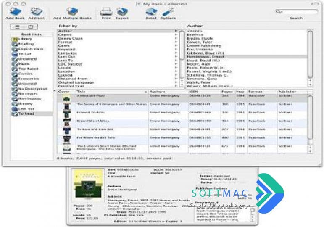Image resolution: width=324 pixels, height=227 pixels.
Task: Sort table by the Authors column header
Action: (168, 91)
